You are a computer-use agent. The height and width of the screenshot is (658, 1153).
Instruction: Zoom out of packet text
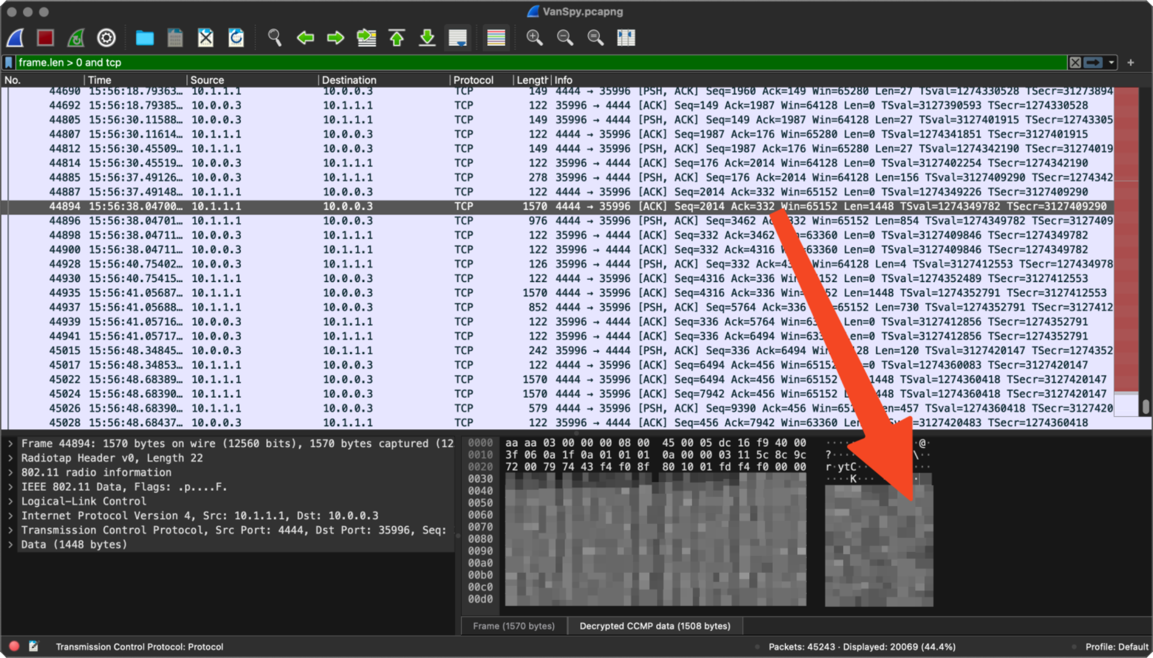[565, 38]
